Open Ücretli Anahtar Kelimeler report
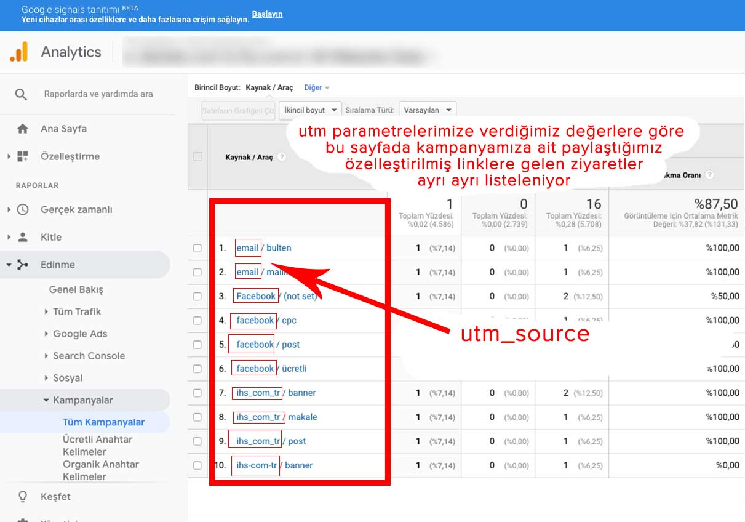Viewport: 745px width, 522px height. click(98, 446)
